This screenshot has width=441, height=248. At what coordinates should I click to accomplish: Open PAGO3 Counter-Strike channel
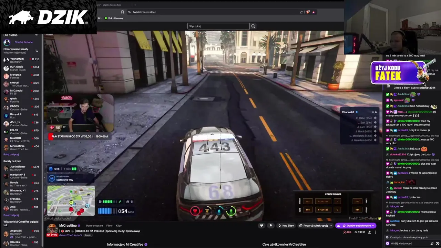[x=21, y=108]
